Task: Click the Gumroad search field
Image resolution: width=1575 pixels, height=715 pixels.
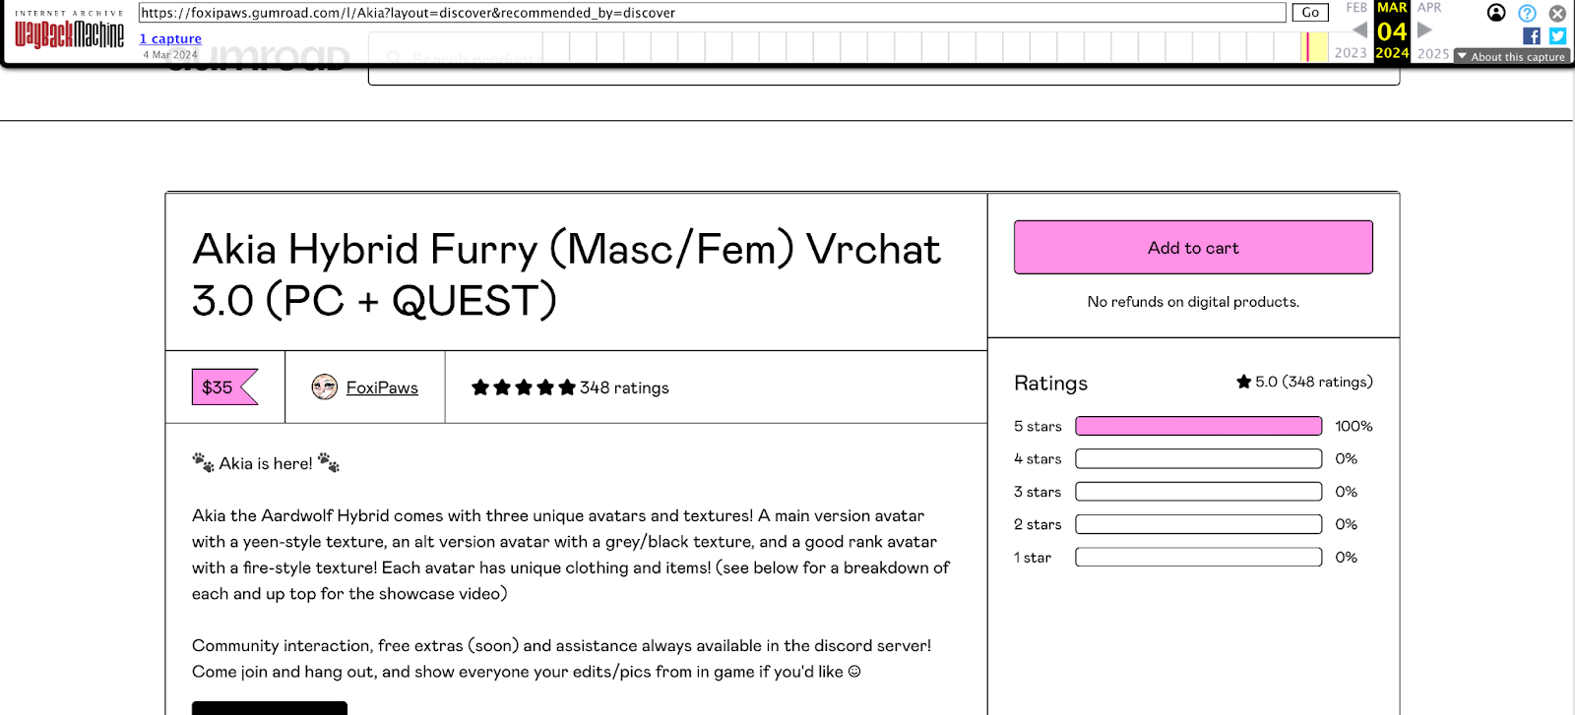Action: pyautogui.click(x=884, y=61)
